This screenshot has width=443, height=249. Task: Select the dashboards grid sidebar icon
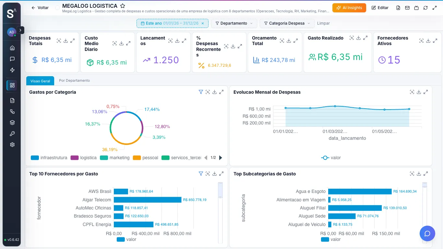pyautogui.click(x=12, y=85)
